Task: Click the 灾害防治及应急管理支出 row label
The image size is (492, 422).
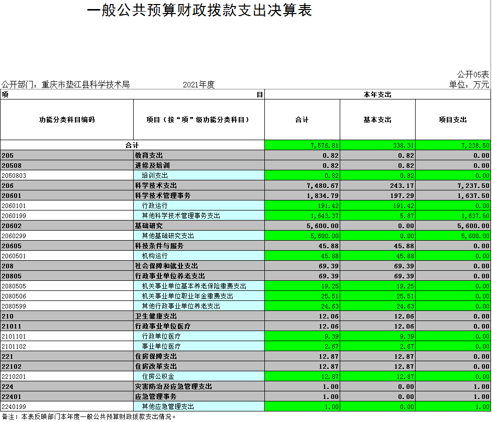Action: [173, 386]
